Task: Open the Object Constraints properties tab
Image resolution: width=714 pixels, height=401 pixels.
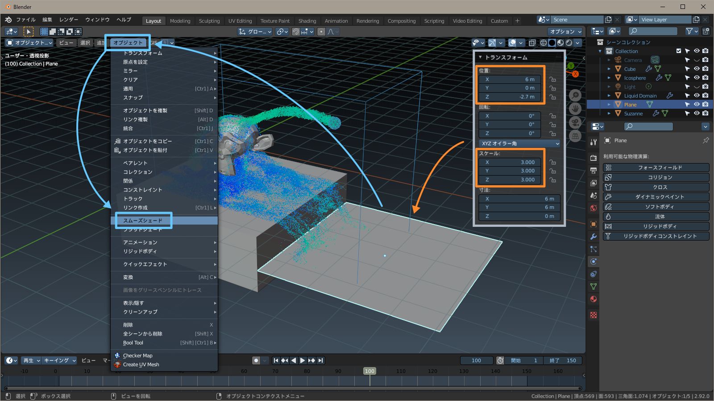Action: [594, 274]
